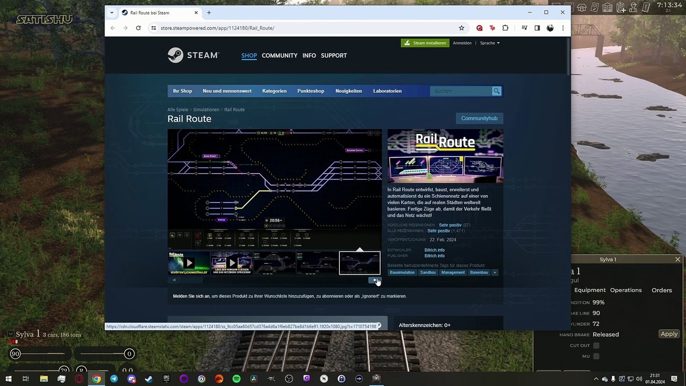The height and width of the screenshot is (386, 686).
Task: Open a new Chrome tab
Action: coord(209,12)
